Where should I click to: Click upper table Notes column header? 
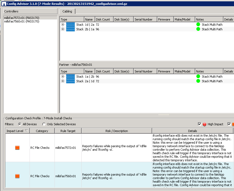[x=209, y=19]
